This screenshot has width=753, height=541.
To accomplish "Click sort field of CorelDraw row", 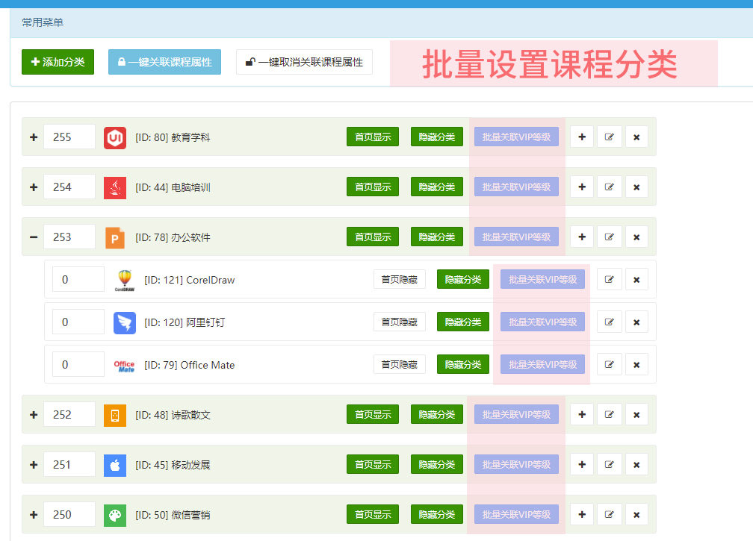I will [78, 279].
